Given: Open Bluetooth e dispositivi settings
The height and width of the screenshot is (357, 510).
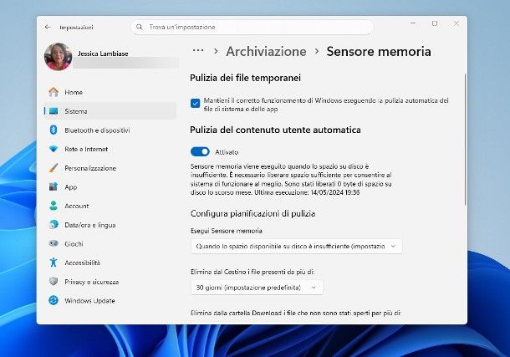Looking at the screenshot, I should tap(110, 130).
